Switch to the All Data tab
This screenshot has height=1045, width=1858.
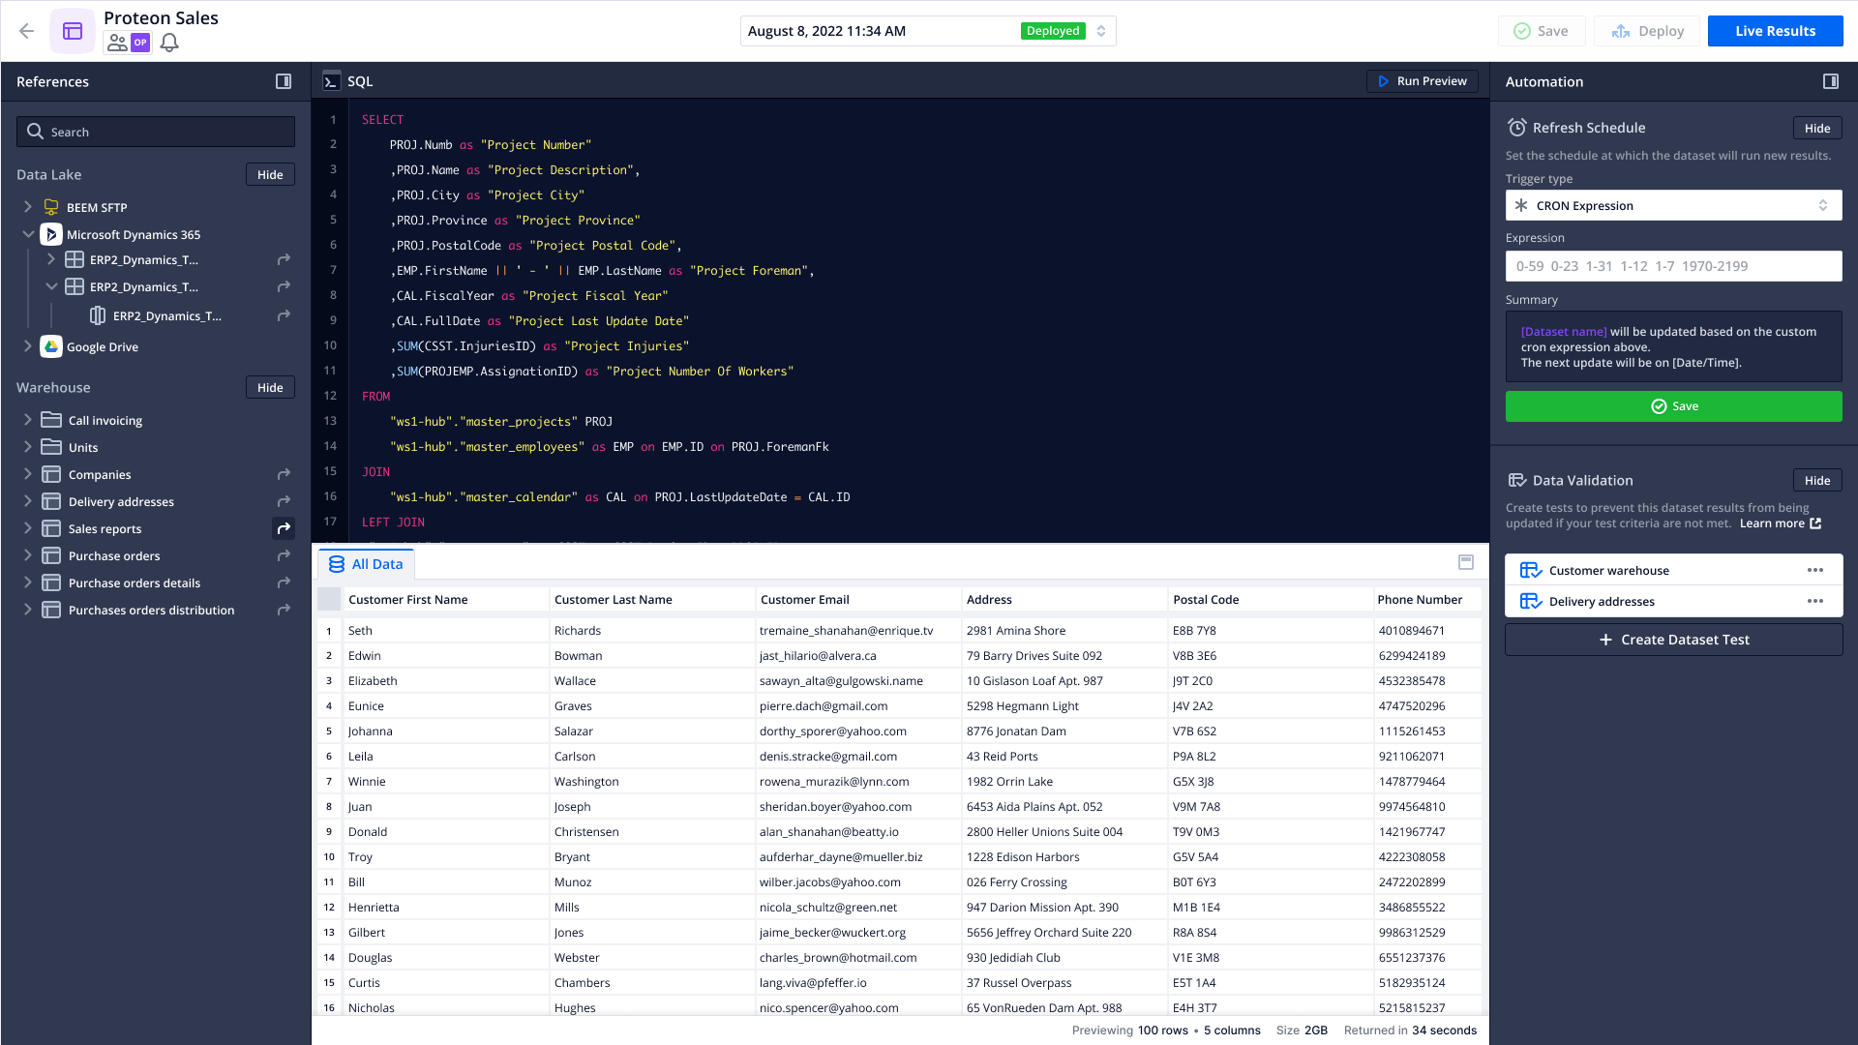point(366,563)
